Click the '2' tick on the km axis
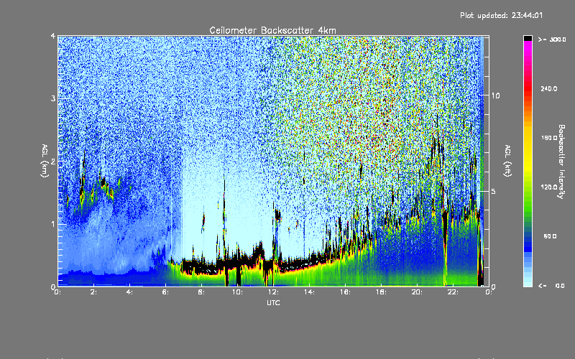The width and height of the screenshot is (575, 359). [x=53, y=161]
